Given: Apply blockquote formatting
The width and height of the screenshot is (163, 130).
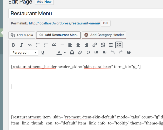Looking at the screenshot, I should point(54,45).
